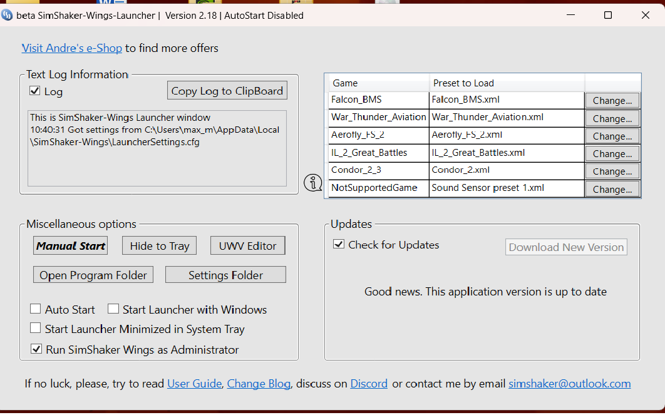Maximize the SimShaker launcher window

pyautogui.click(x=608, y=15)
